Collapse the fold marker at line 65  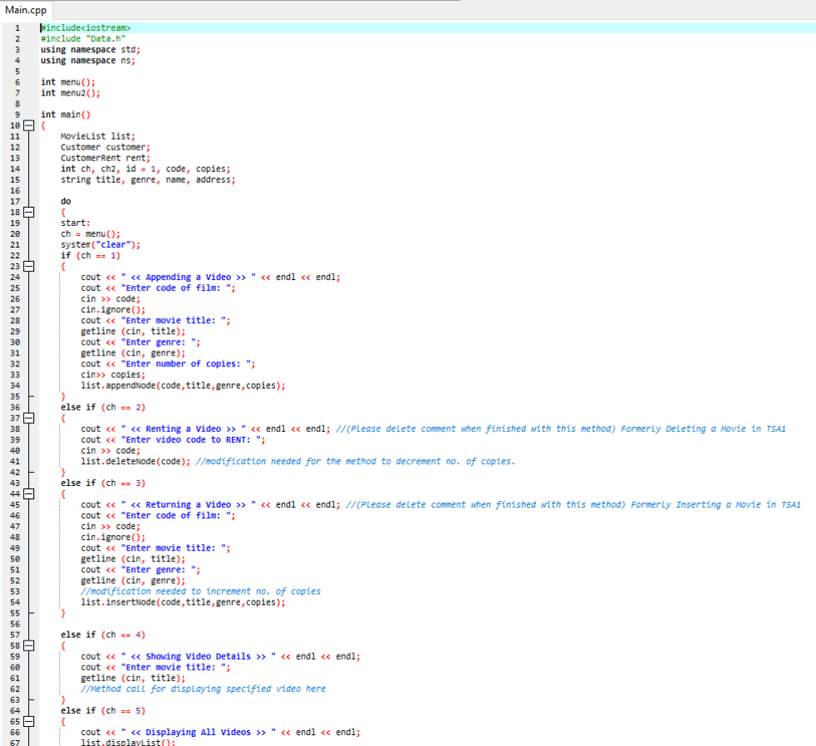click(x=29, y=722)
